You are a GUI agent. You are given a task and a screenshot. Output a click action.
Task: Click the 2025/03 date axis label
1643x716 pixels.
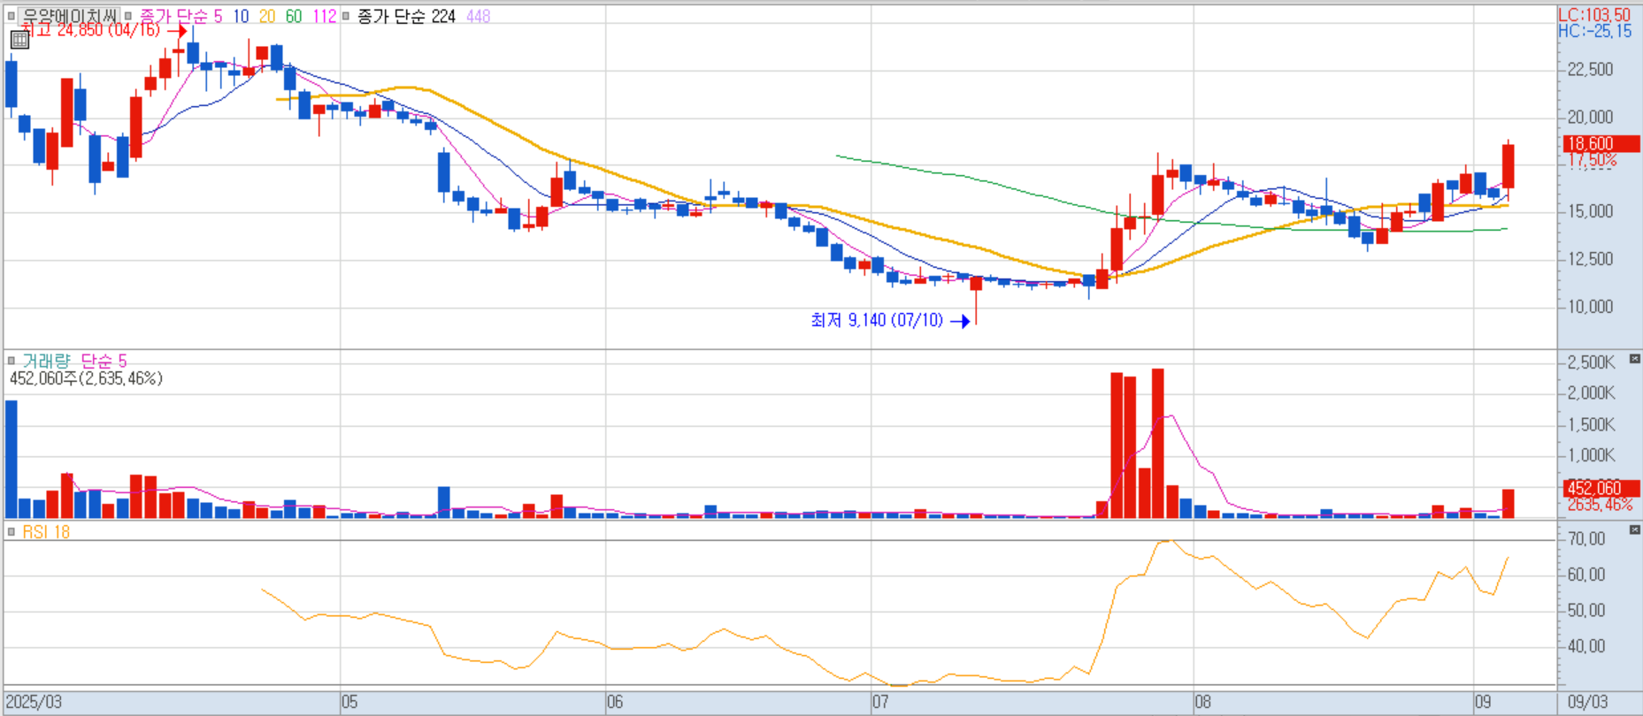coord(34,702)
